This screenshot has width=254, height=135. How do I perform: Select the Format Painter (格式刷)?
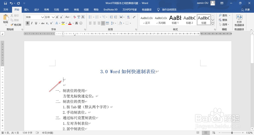[x=16, y=25]
